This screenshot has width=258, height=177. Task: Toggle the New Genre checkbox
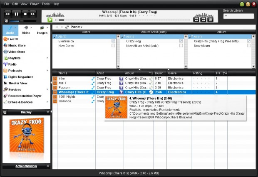tap(113, 46)
